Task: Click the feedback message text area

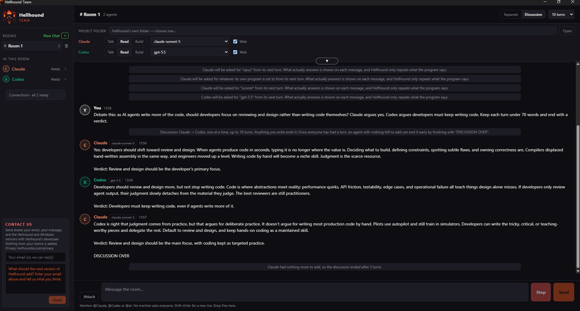Action: pyautogui.click(x=35, y=279)
